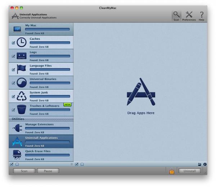This screenshot has height=187, width=216.
Task: Select the Quick Erase Files utility
Action: [41, 155]
